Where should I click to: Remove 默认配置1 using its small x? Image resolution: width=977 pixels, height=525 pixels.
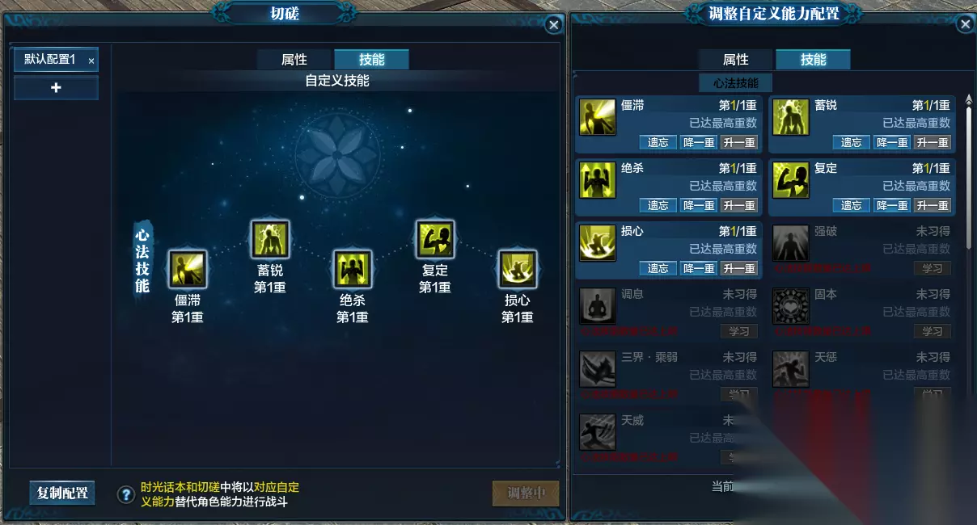[91, 61]
